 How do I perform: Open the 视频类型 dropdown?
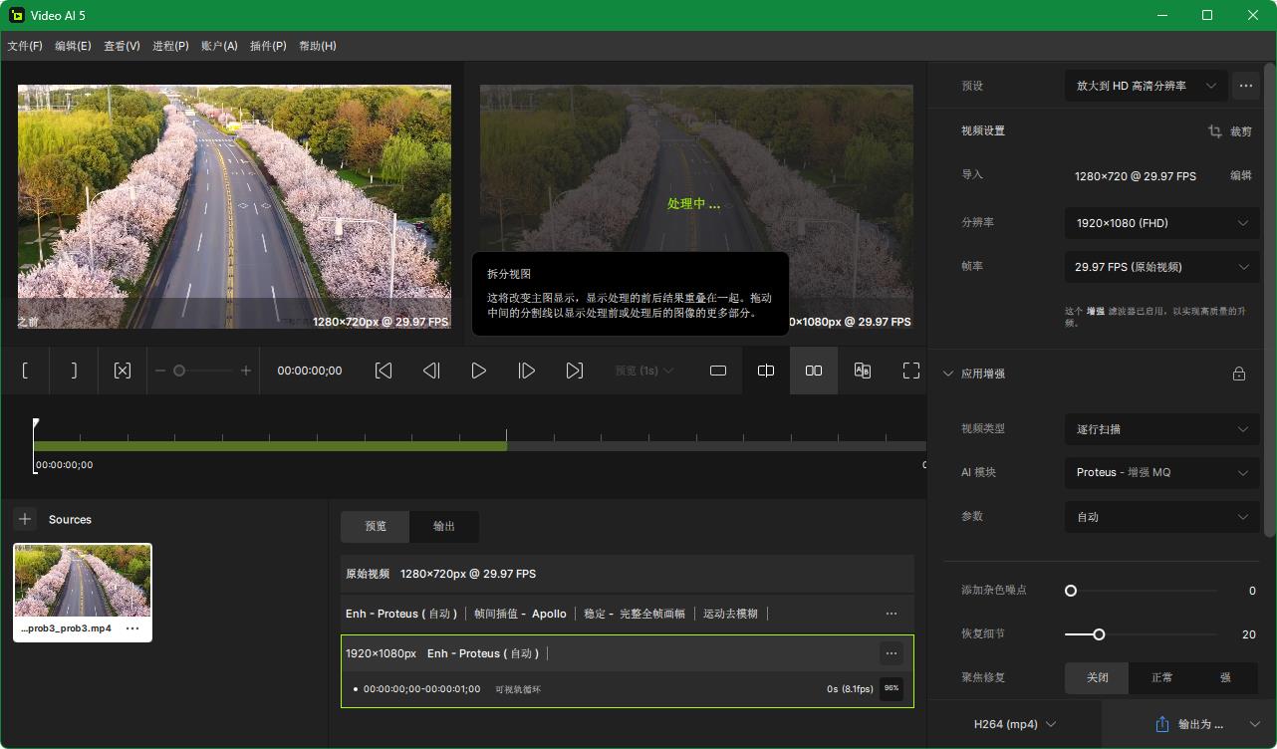[1161, 429]
